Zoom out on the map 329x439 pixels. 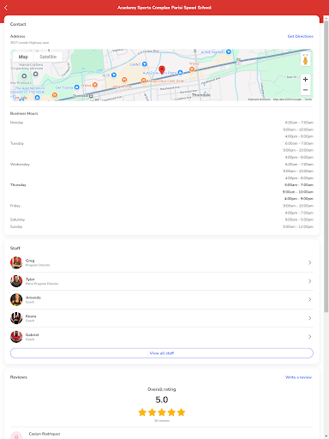point(305,90)
